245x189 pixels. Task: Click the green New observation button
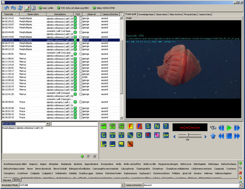(x=103, y=126)
